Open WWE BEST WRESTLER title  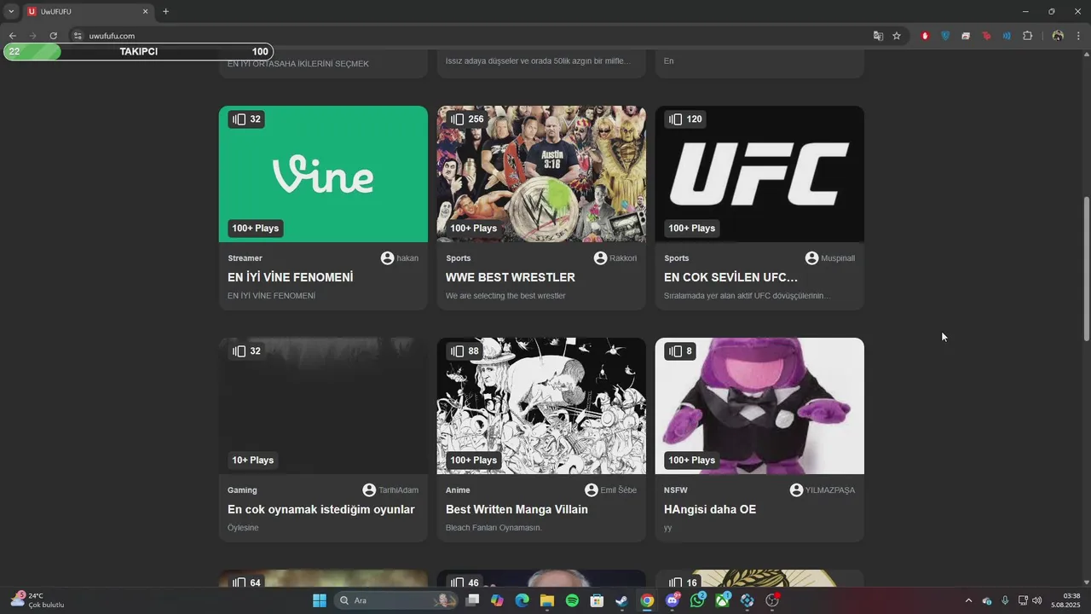click(511, 277)
